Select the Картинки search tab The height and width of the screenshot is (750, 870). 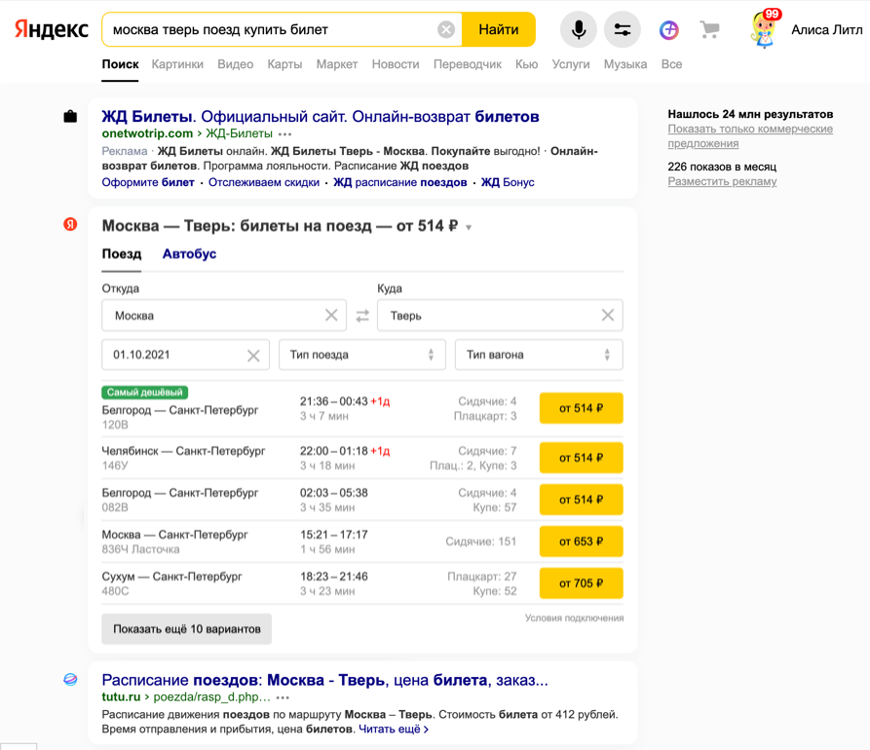pyautogui.click(x=177, y=64)
